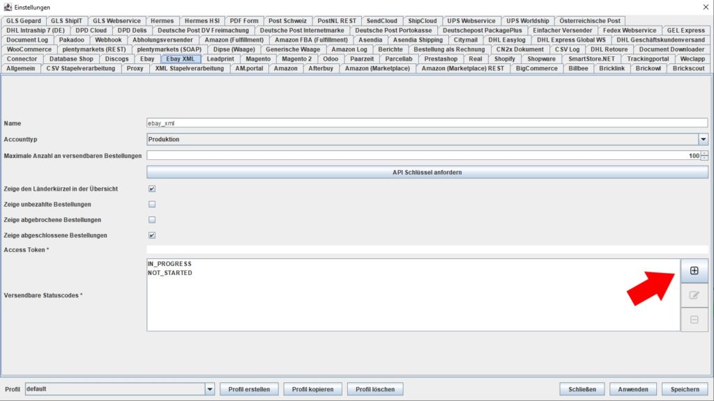Open the CSV Stapelverarbeitung tab

tap(81, 68)
